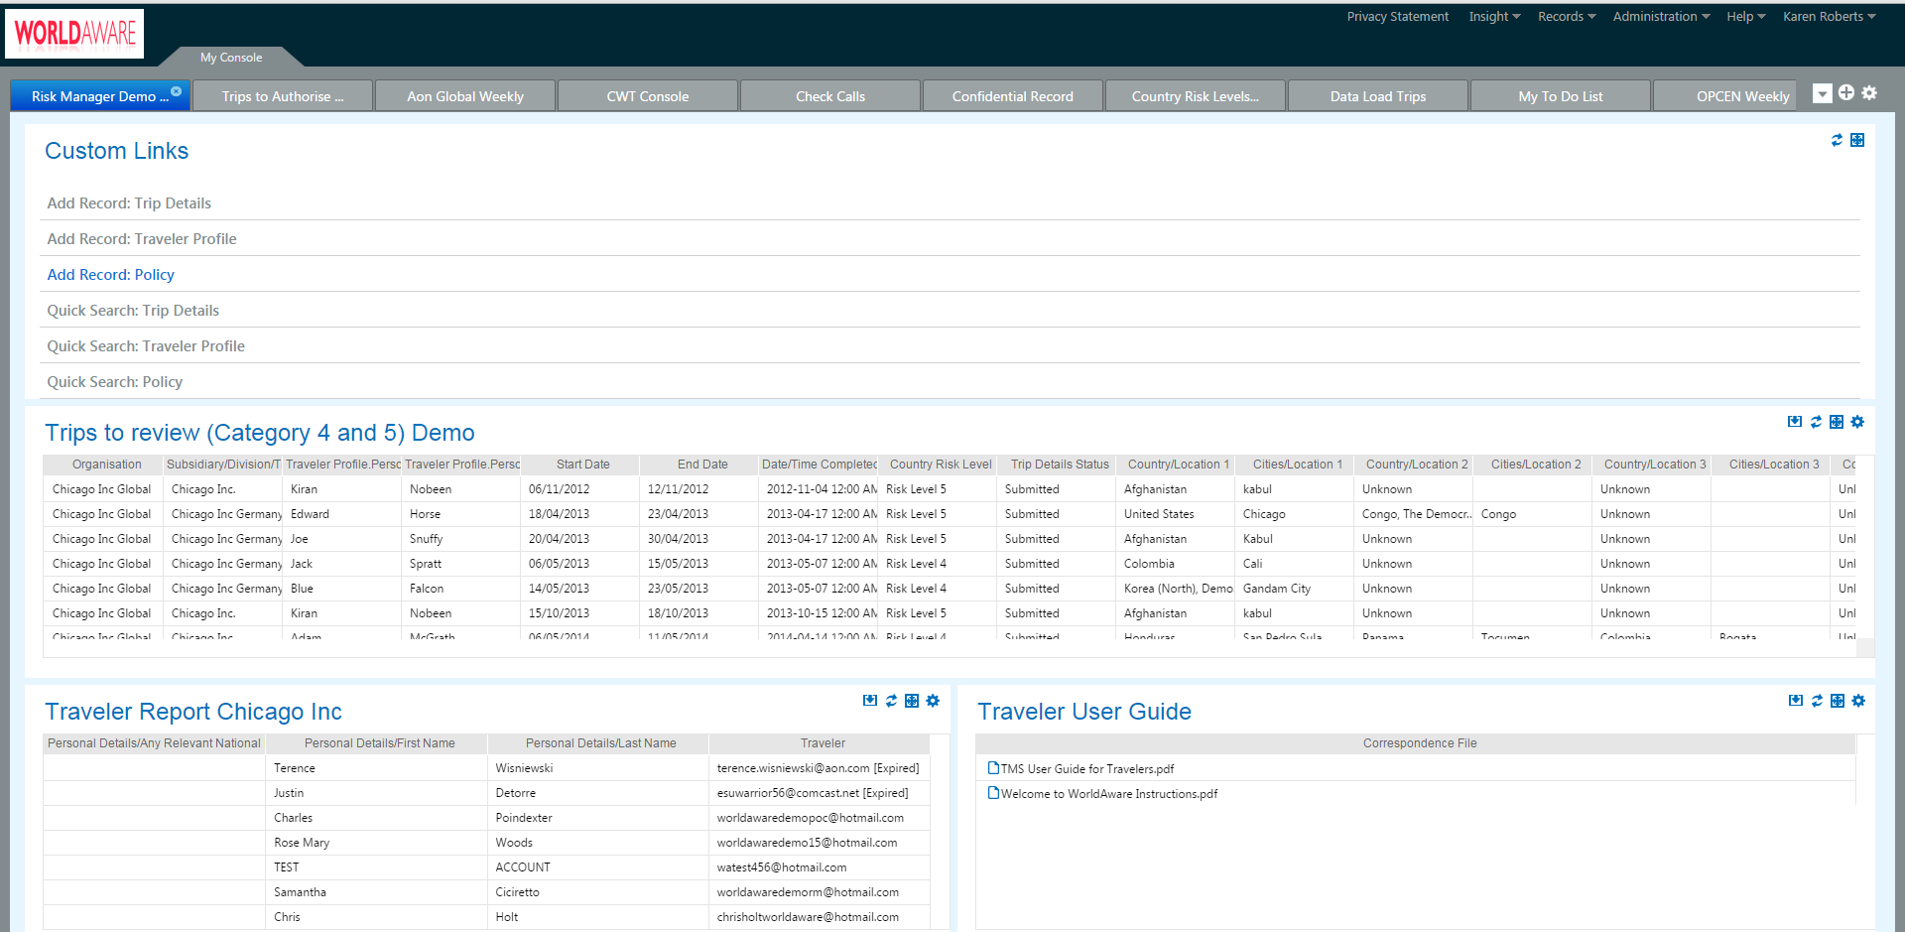Switch to Country Risk Levels tab

(x=1196, y=96)
